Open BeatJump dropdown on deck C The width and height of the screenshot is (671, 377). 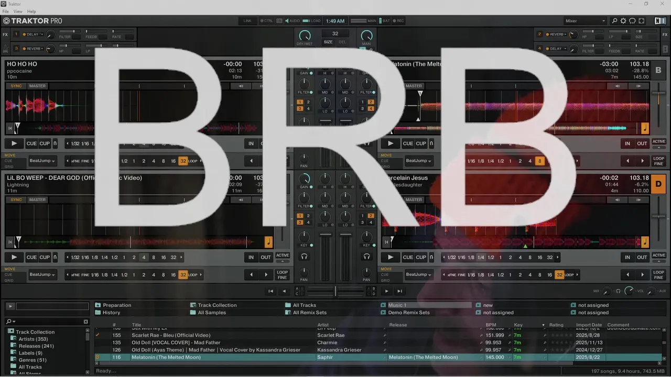click(42, 274)
